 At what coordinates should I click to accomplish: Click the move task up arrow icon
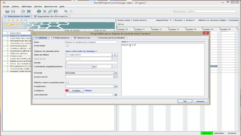click(13, 20)
